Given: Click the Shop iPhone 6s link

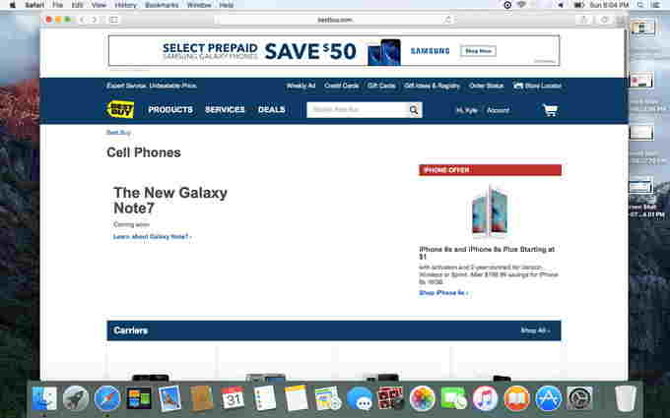Looking at the screenshot, I should [443, 293].
